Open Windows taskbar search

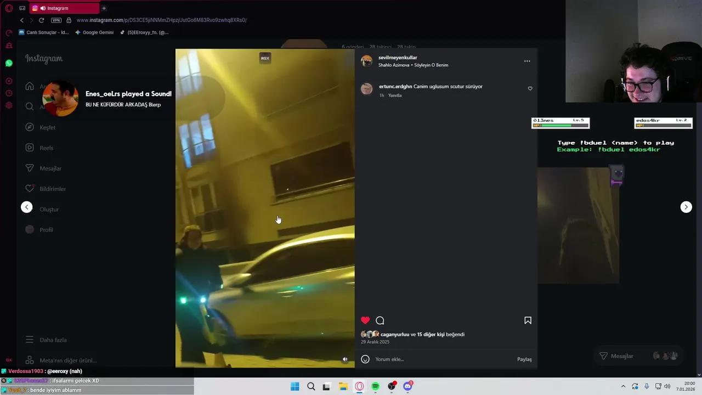311,386
